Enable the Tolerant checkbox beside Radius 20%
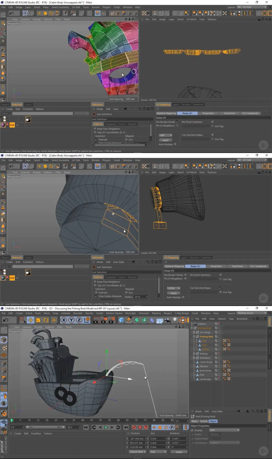 [x=96, y=292]
